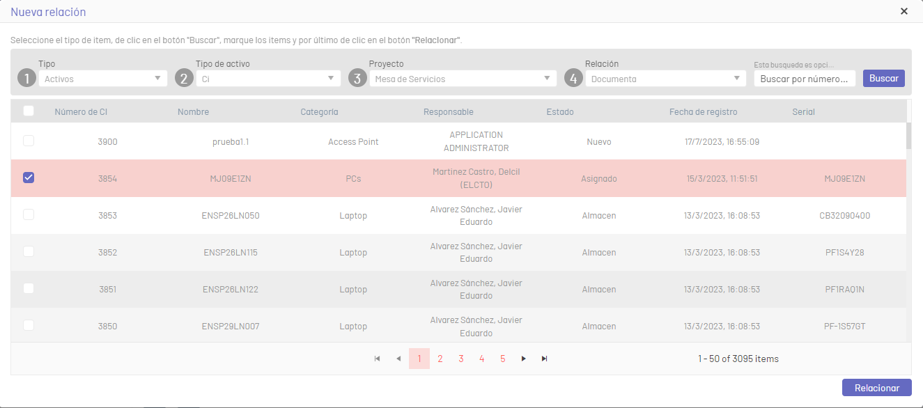
Task: Click the PCs category cell
Action: tap(353, 178)
